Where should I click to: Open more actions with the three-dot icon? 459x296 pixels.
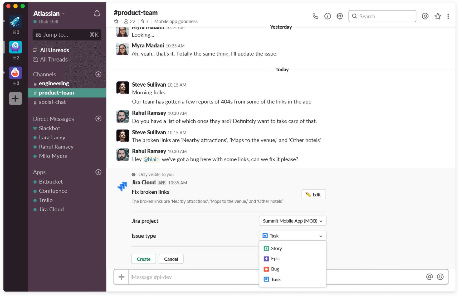coord(448,16)
